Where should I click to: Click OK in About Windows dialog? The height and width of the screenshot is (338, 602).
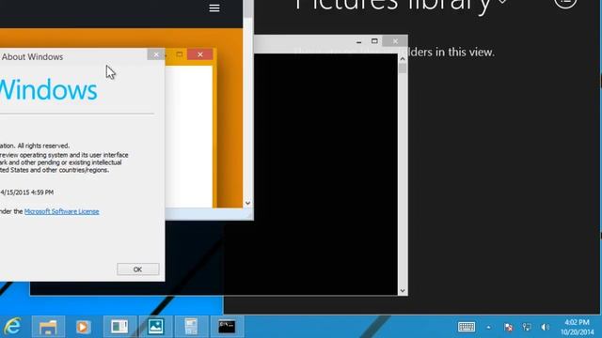coord(138,269)
